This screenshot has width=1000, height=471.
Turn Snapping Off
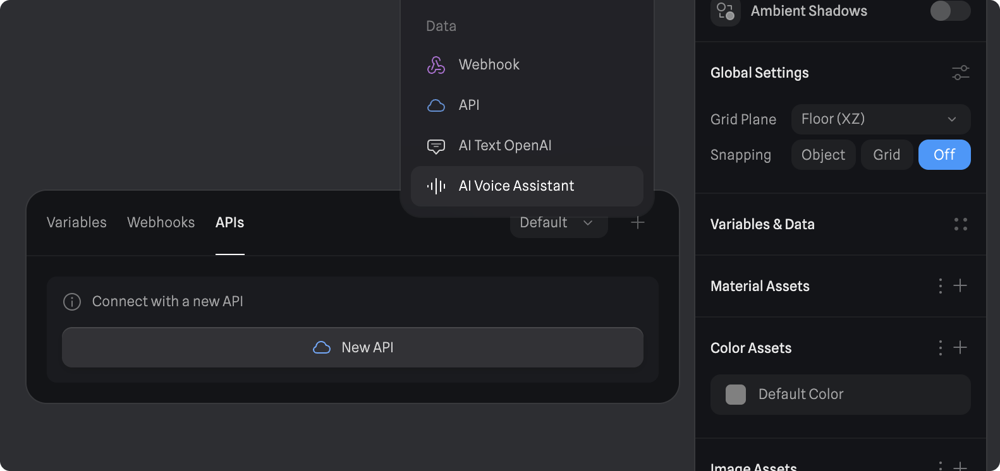pos(944,155)
